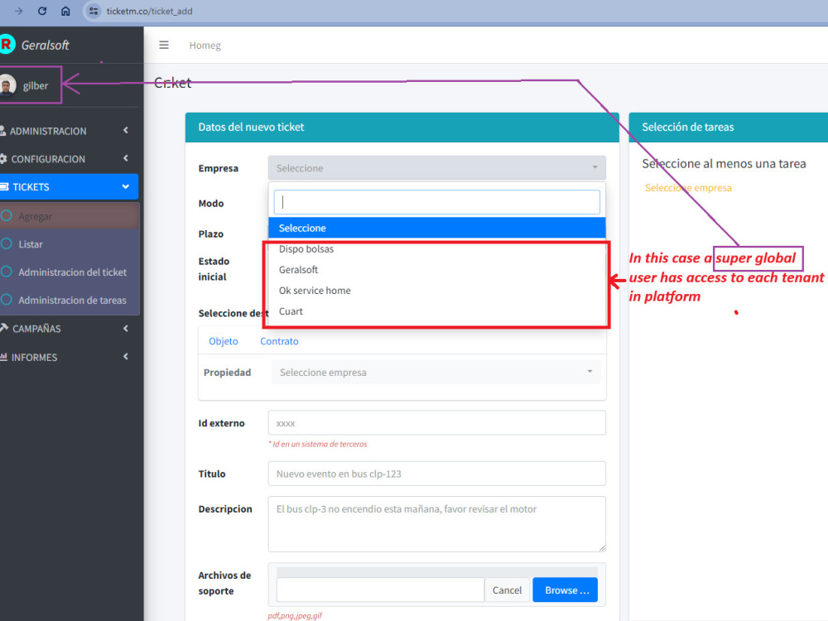This screenshot has height=621, width=828.
Task: Select Geralsoft from Empresa list
Action: coord(436,270)
